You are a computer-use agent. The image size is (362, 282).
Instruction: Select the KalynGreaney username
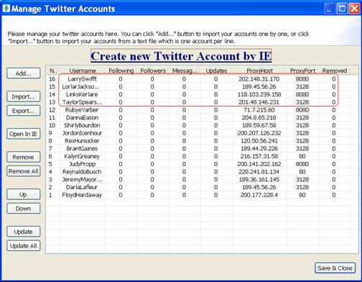click(82, 156)
